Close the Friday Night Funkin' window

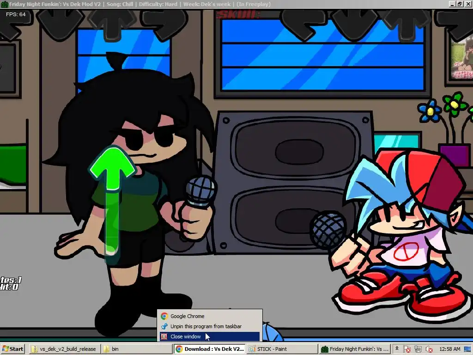(x=468, y=4)
